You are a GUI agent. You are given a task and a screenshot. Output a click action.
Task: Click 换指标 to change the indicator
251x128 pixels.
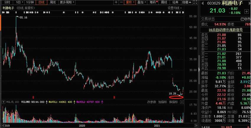[x=174, y=102]
